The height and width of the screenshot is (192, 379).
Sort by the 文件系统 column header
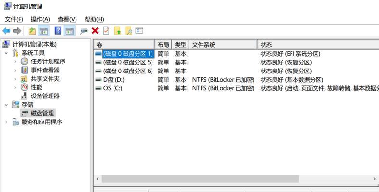pos(223,45)
